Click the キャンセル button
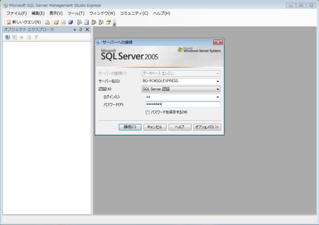 [x=155, y=127]
